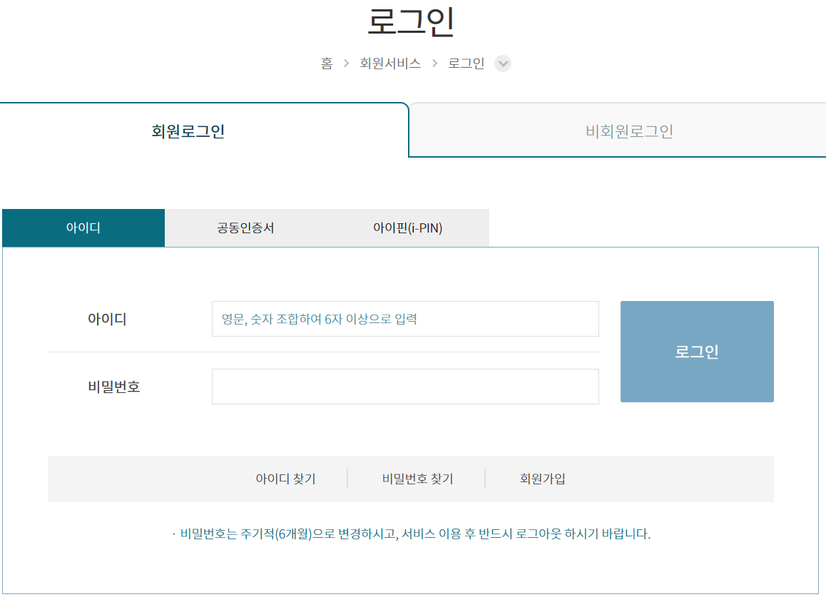Click the breadcrumb collapse chevron
This screenshot has width=826, height=602.
pos(503,63)
